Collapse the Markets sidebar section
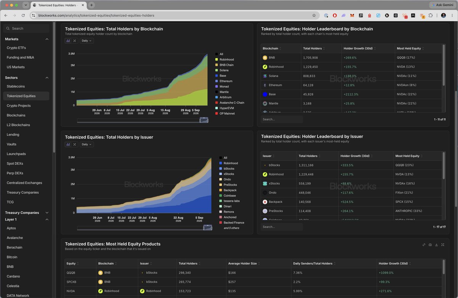The height and width of the screenshot is (298, 458). point(47,39)
